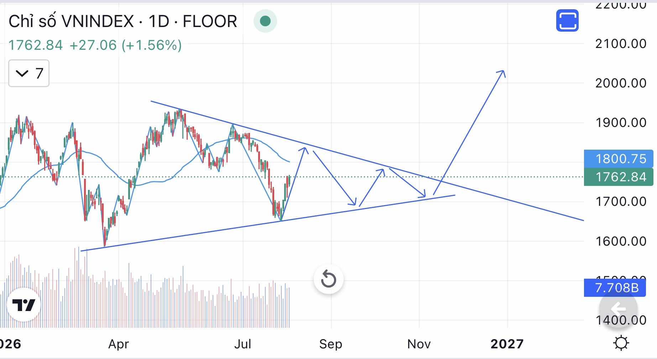Image resolution: width=657 pixels, height=359 pixels.
Task: Click the chart settings gear icon
Action: point(621,343)
